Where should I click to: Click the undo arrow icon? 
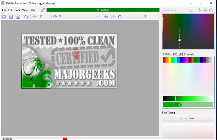pos(106,17)
